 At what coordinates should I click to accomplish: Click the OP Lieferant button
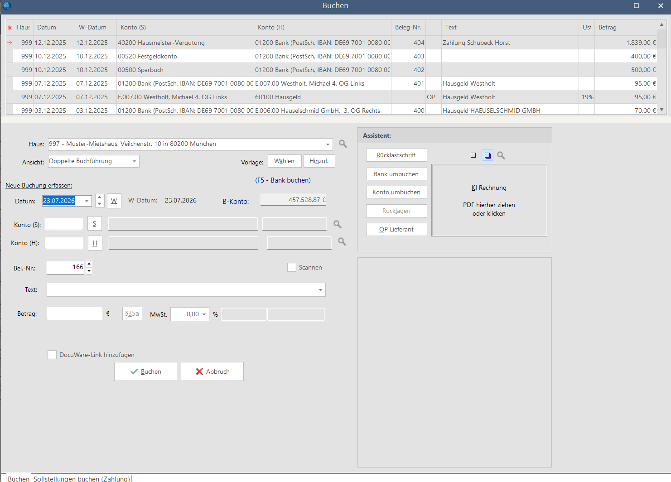[x=396, y=230]
